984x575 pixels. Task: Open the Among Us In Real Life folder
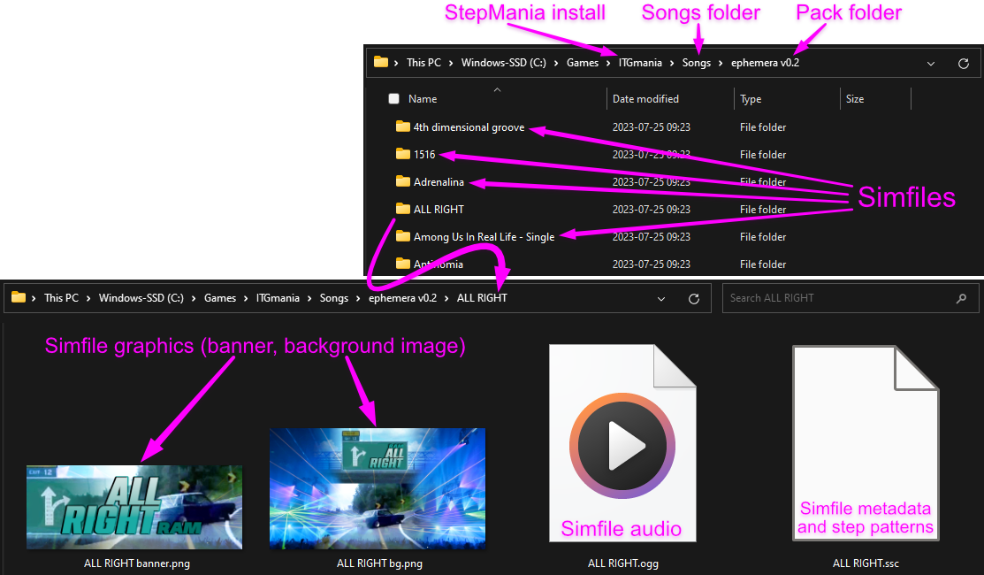tap(484, 236)
